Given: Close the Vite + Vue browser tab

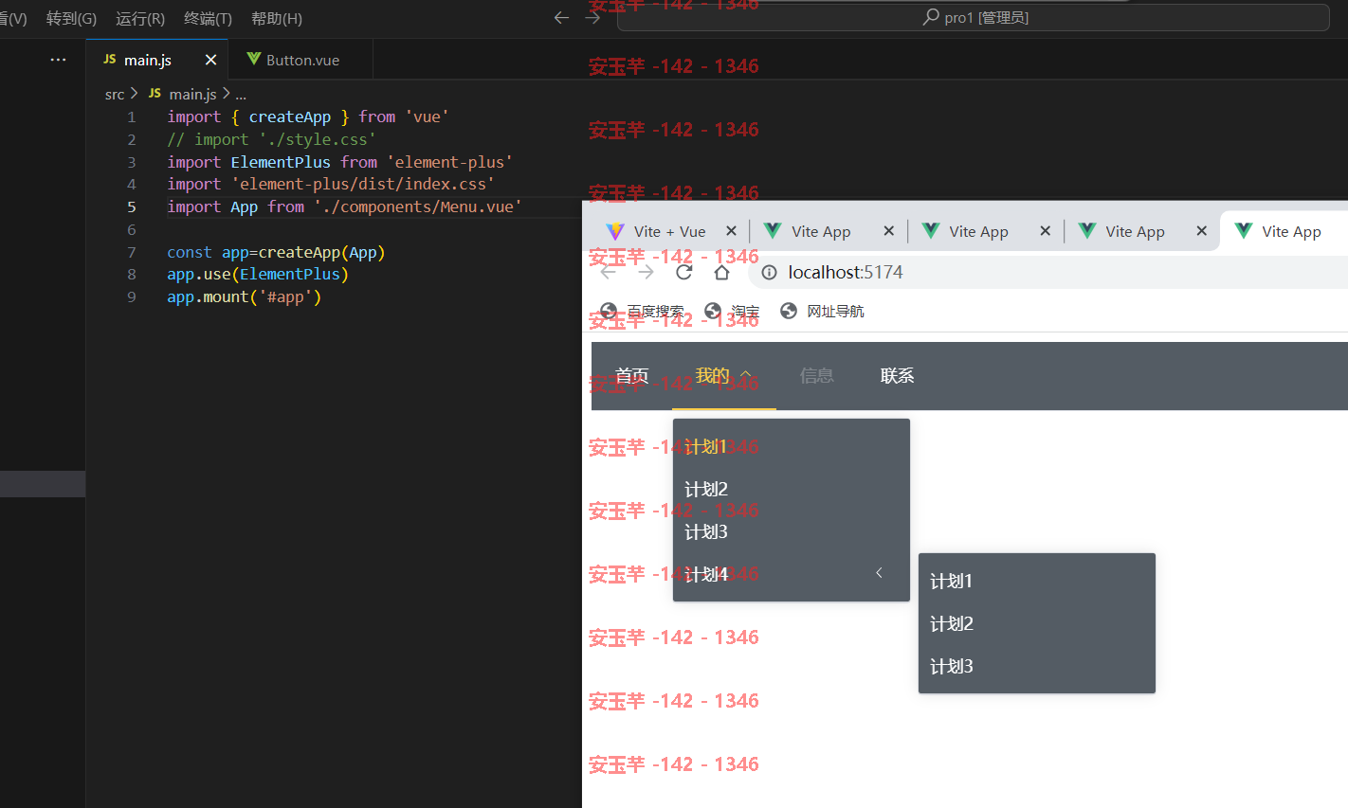Looking at the screenshot, I should (731, 231).
